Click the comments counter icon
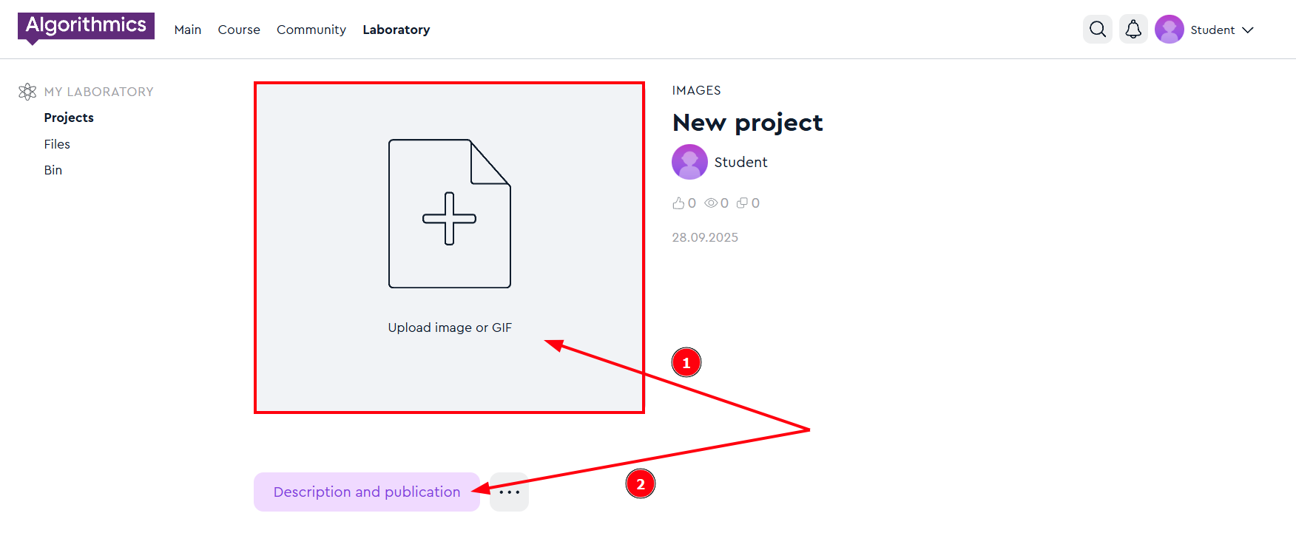This screenshot has height=533, width=1296. point(742,203)
